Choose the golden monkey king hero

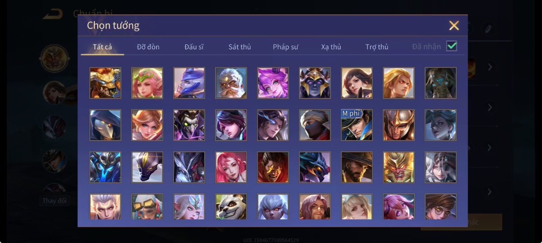click(x=399, y=167)
